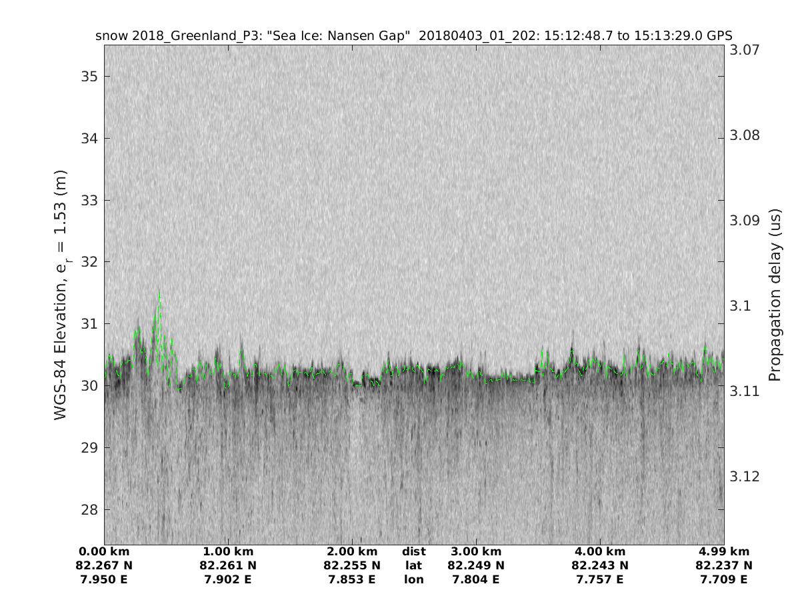Click the 1.00 km distance label

pos(228,552)
